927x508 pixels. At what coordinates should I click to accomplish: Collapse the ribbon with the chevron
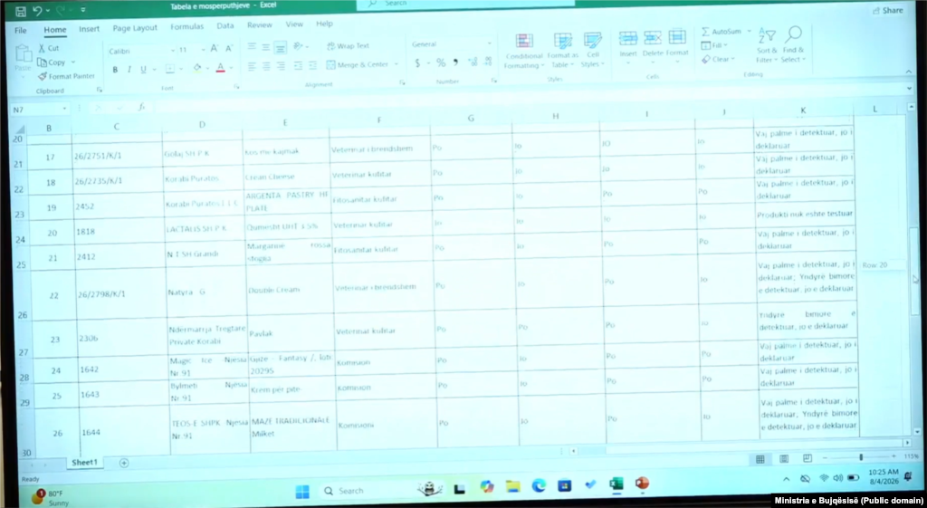click(909, 72)
